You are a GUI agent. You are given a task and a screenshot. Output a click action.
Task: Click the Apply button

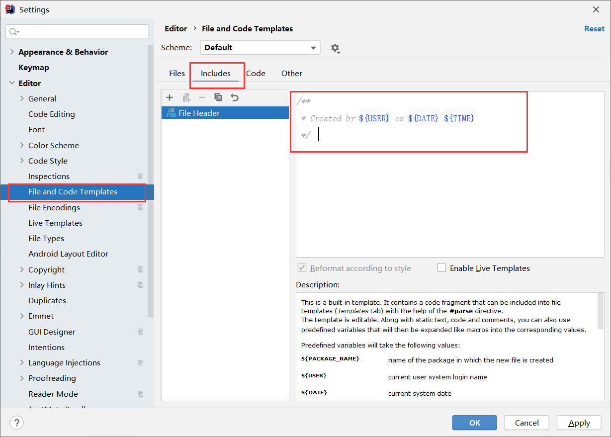(x=579, y=423)
